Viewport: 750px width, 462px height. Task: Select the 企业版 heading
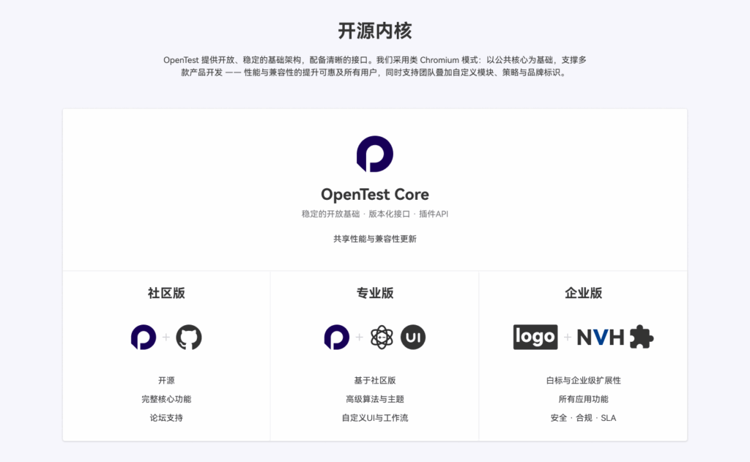583,293
